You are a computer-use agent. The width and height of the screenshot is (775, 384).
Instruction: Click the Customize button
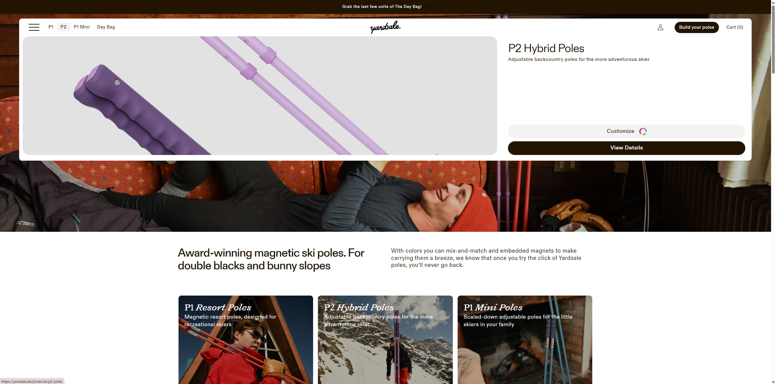coord(626,132)
